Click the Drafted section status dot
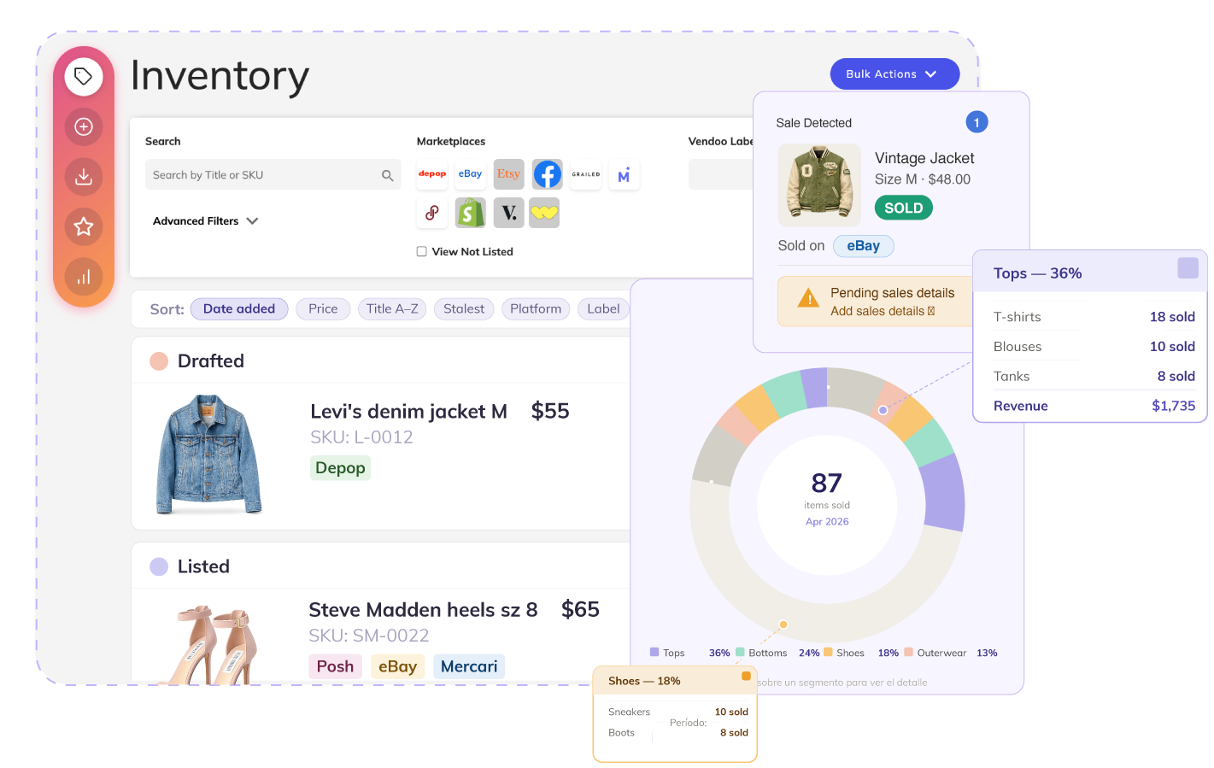The width and height of the screenshot is (1214, 768). pyautogui.click(x=159, y=361)
